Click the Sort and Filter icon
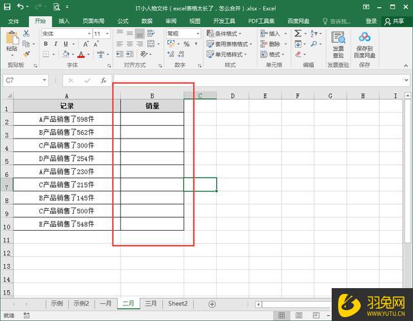This screenshot has height=321, width=413. [314, 34]
